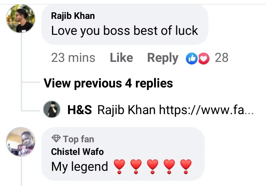The image size is (266, 186).
Task: Open H&S profile avatar
Action: click(52, 109)
